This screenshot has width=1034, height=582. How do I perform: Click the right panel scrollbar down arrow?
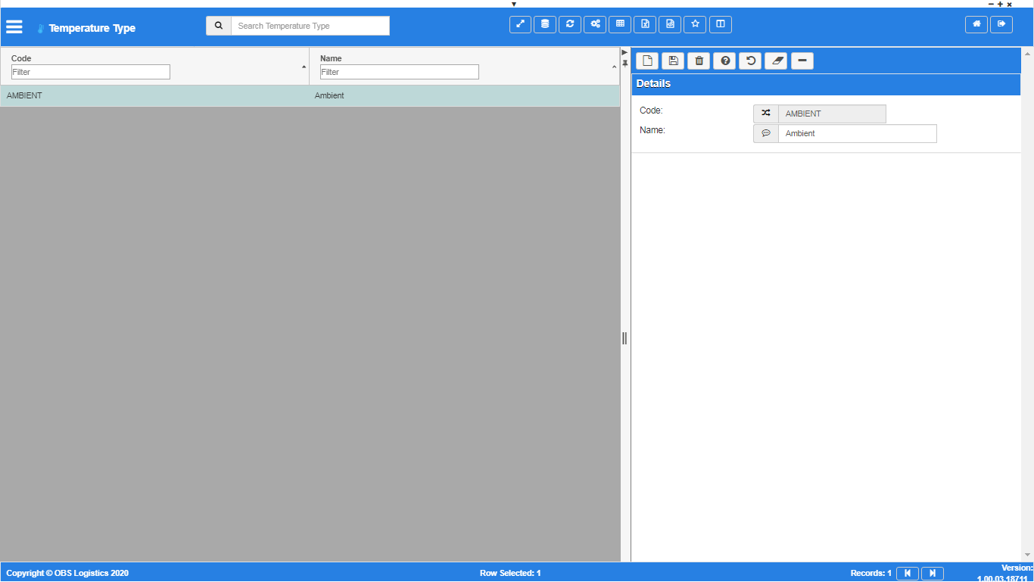1027,556
